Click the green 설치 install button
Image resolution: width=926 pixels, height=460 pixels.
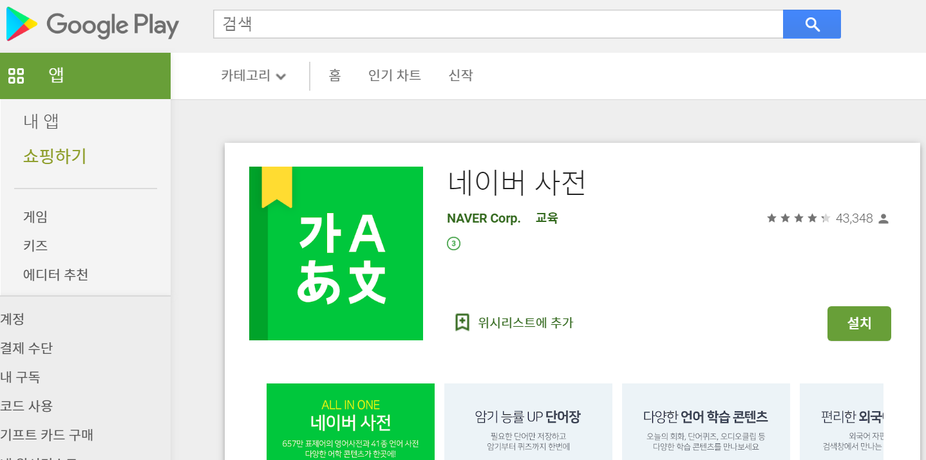[x=859, y=324]
